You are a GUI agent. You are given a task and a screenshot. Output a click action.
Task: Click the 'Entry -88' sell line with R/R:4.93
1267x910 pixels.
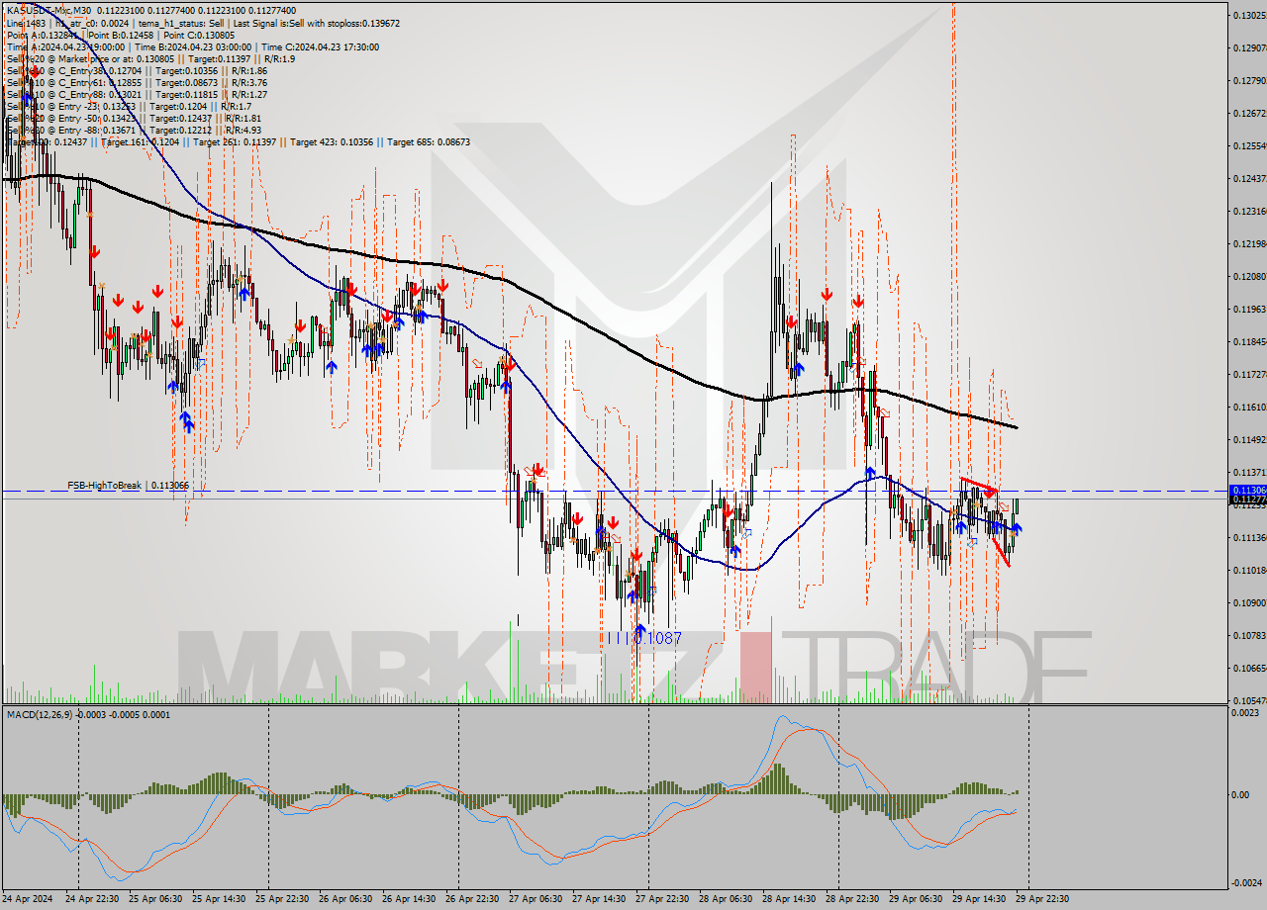(x=134, y=130)
